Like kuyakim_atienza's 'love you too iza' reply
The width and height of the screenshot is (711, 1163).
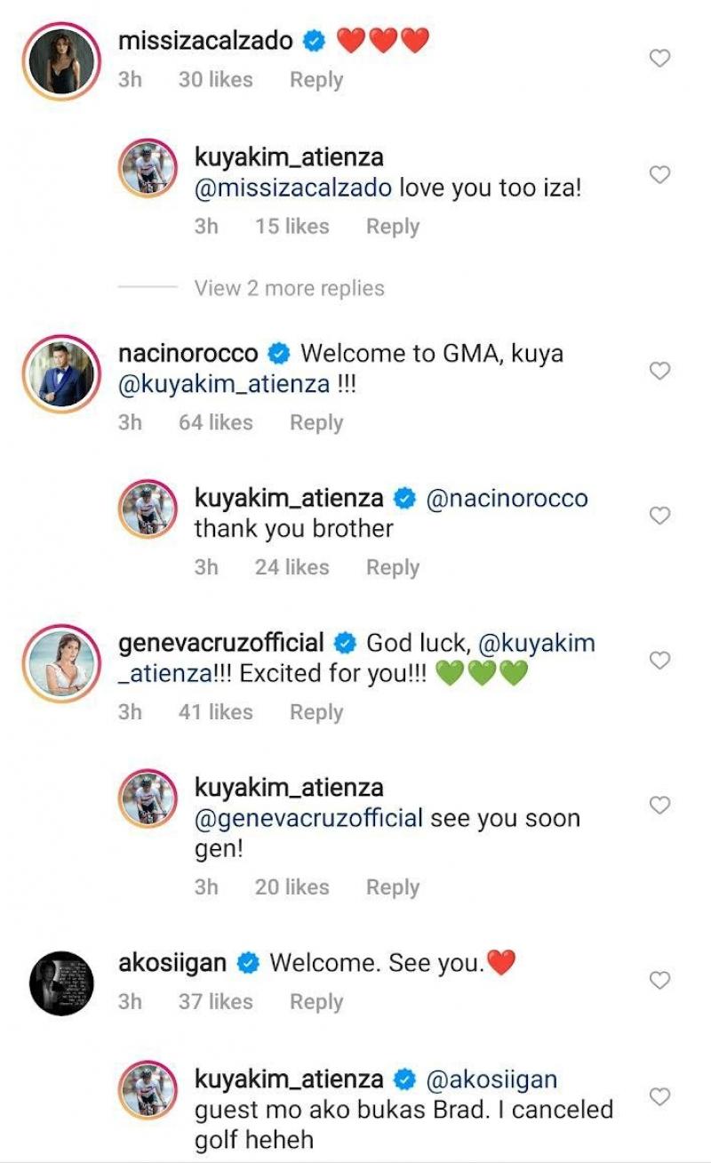pos(659,175)
